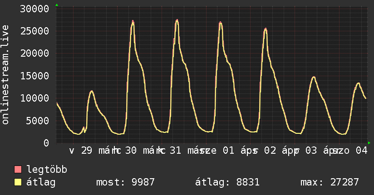Screen dimensions: 374x195
Task: Select the átlag legend label
Action: [41, 182]
